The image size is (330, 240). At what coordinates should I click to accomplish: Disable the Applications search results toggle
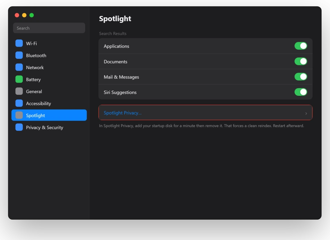click(301, 46)
